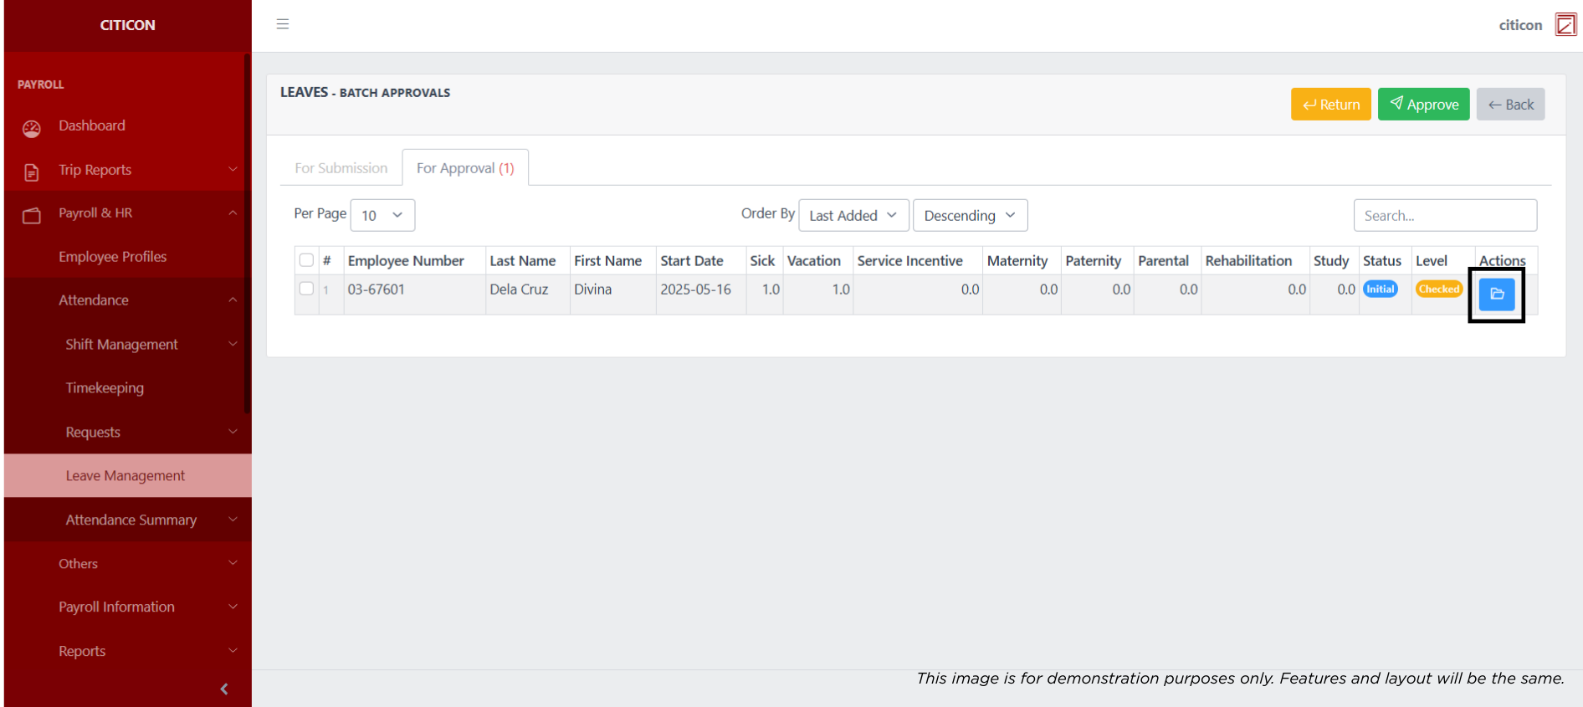1583x707 pixels.
Task: Open the Last Added order dropdown
Action: (x=853, y=215)
